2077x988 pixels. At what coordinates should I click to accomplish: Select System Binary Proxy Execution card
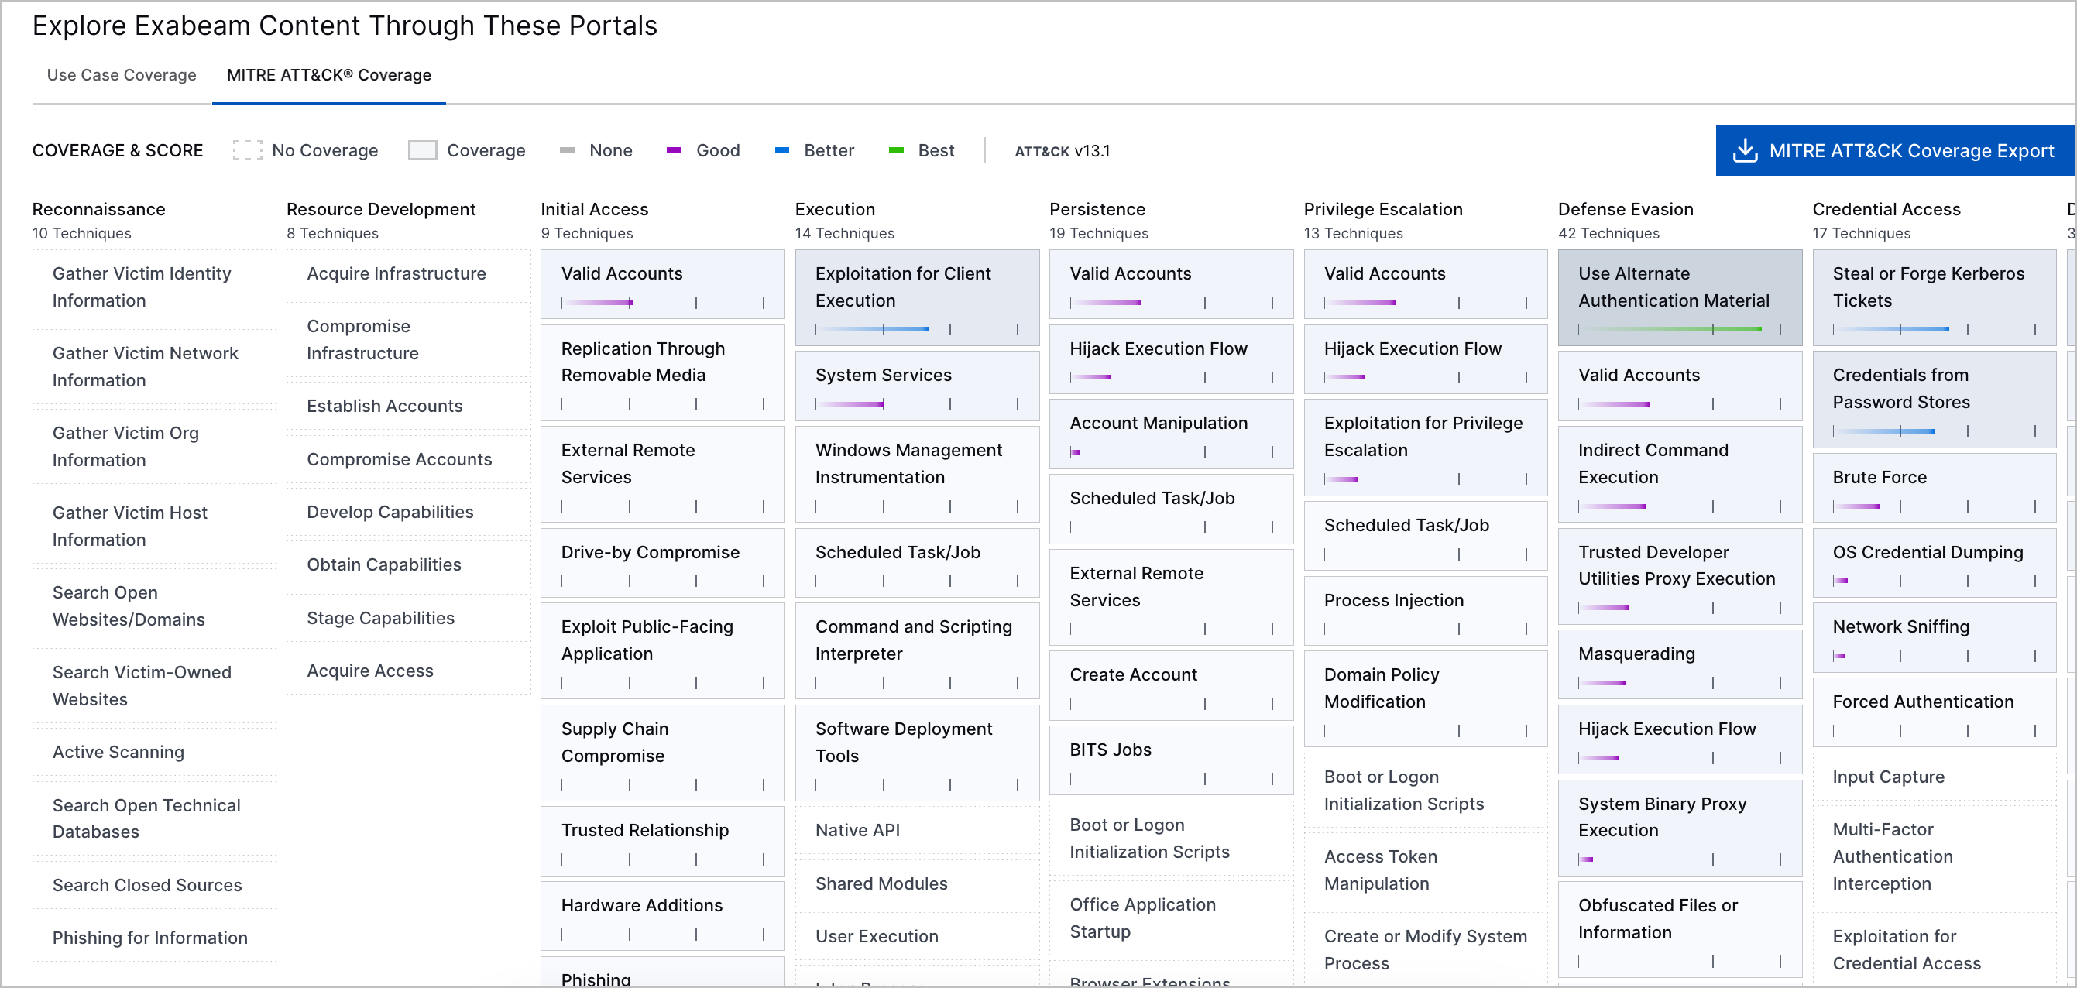1680,828
